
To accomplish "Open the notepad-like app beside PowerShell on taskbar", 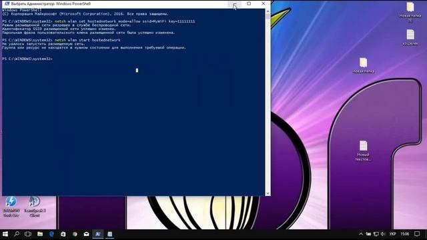I will [109, 234].
